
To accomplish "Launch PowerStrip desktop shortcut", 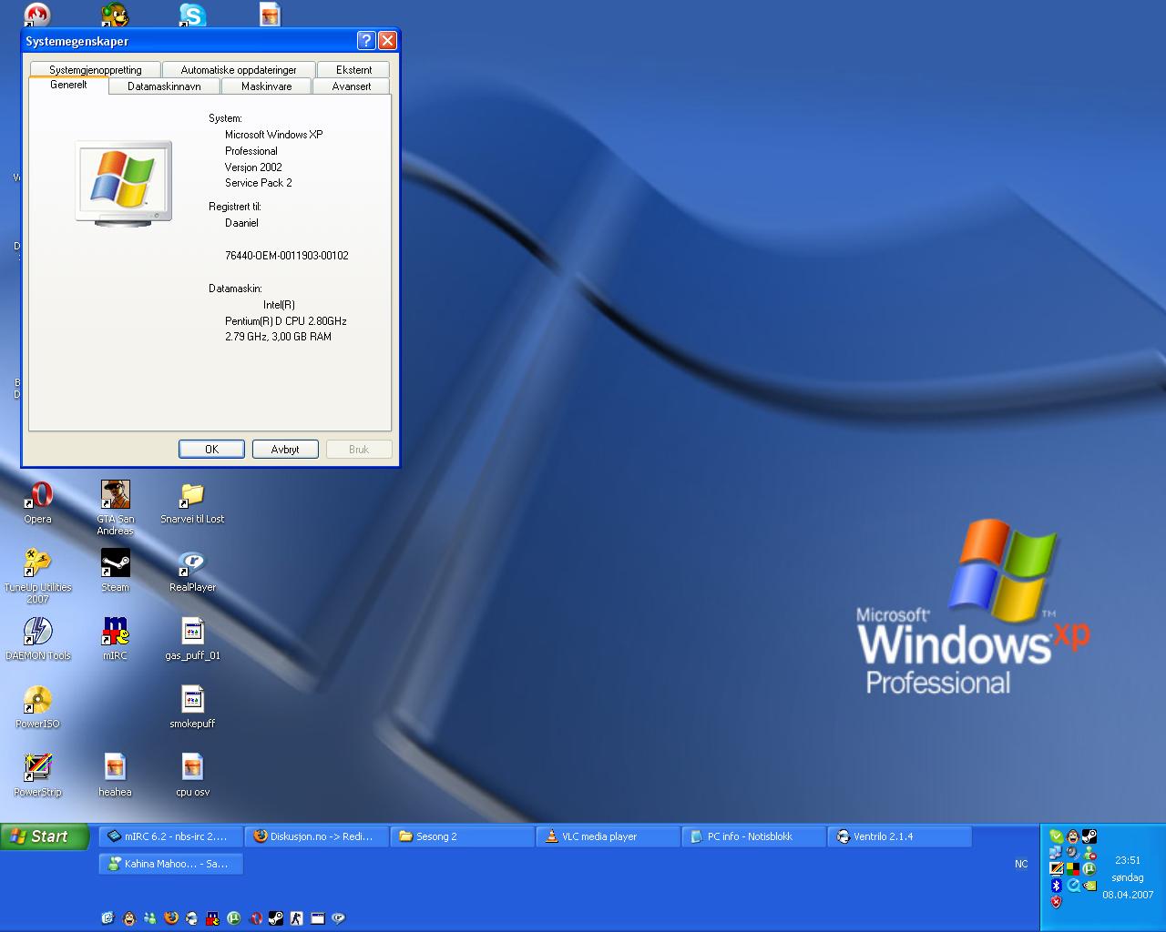I will (x=37, y=775).
